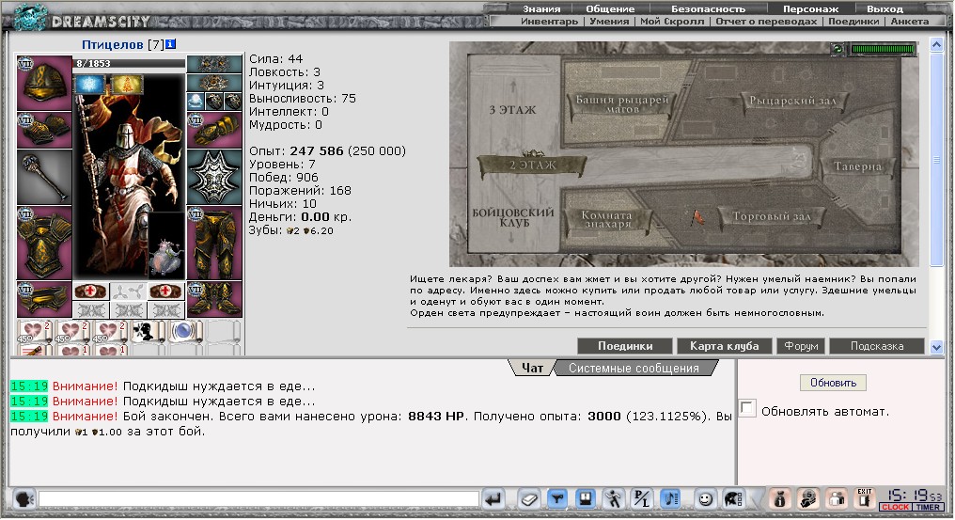Go to Комната знахаря on the map
The image size is (955, 520).
pos(606,220)
